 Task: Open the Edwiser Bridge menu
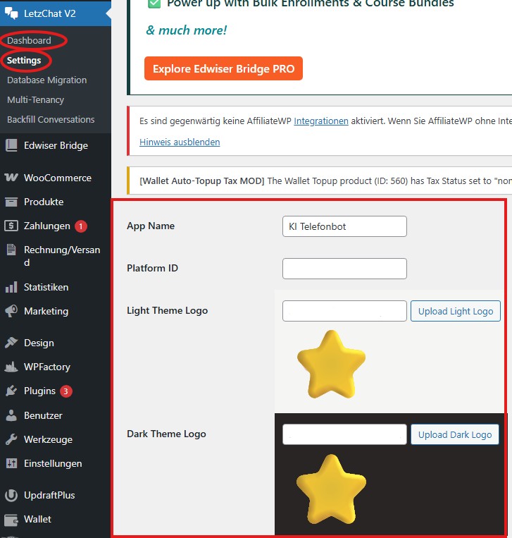pos(56,145)
